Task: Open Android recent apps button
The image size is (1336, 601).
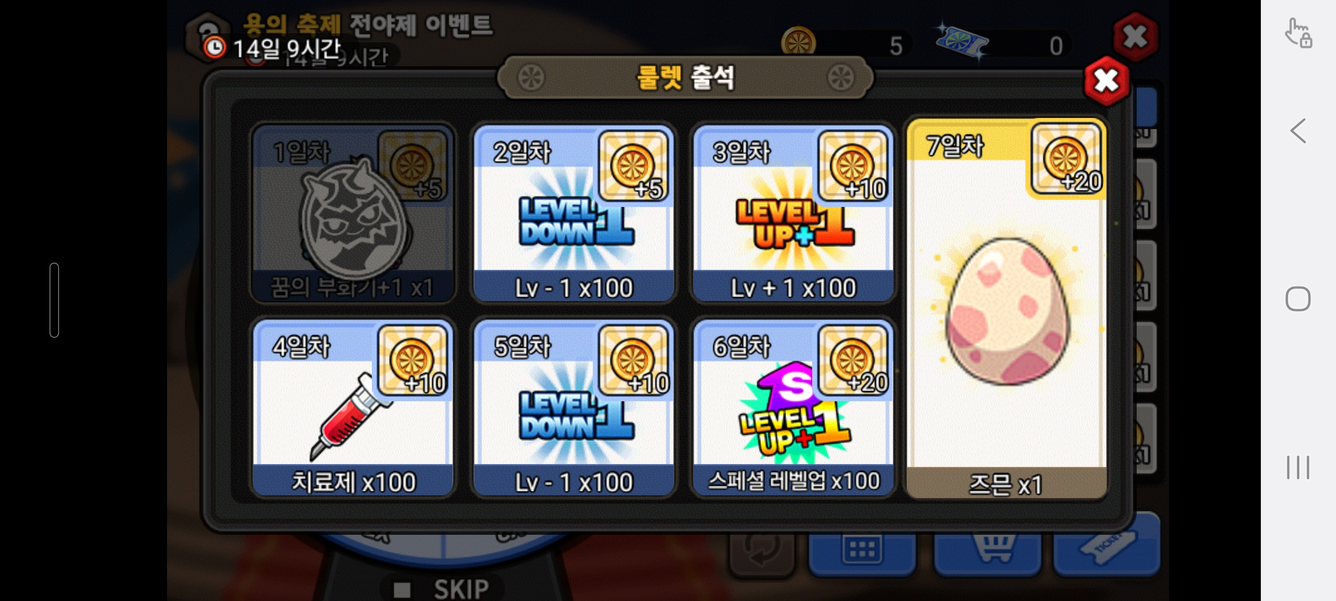Action: point(1298,467)
